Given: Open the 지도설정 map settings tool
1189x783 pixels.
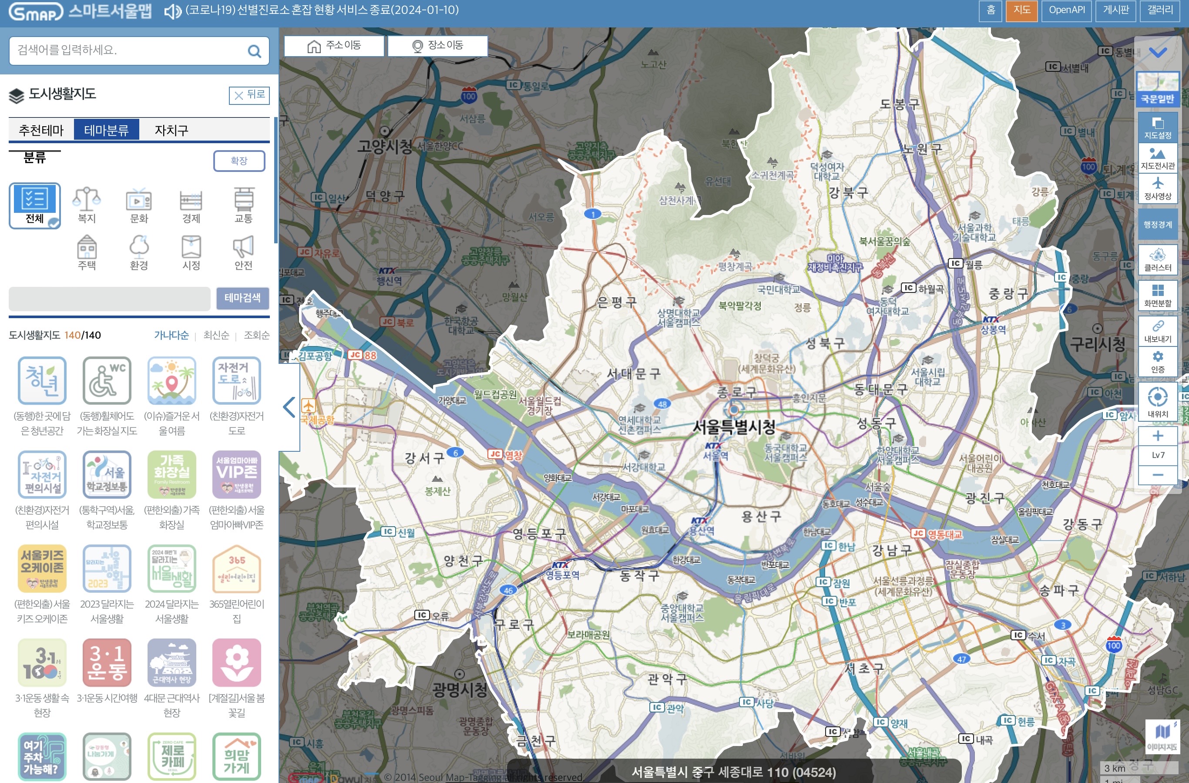Looking at the screenshot, I should (1157, 128).
